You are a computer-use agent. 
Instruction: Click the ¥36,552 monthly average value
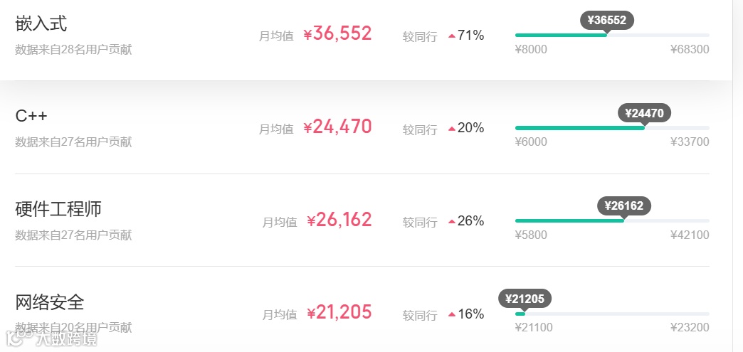[337, 33]
